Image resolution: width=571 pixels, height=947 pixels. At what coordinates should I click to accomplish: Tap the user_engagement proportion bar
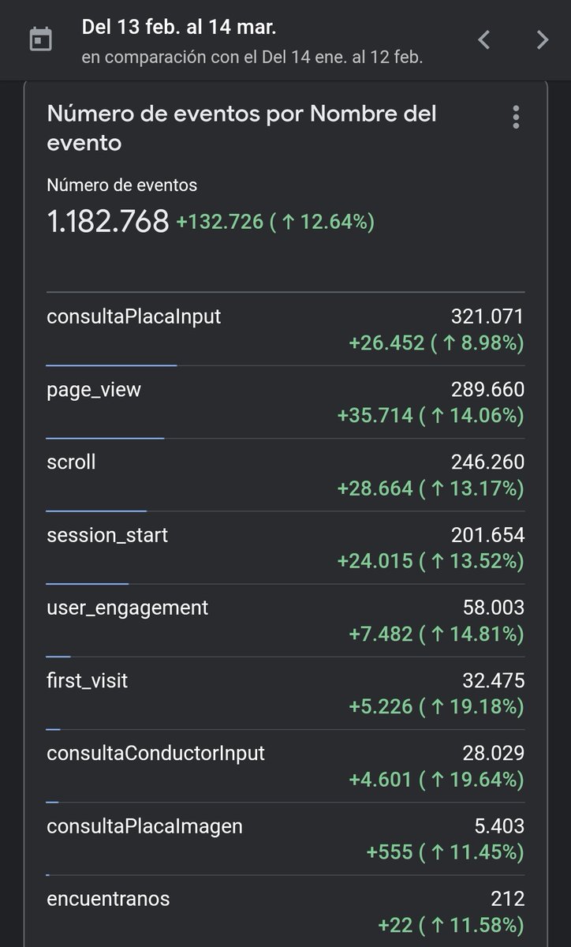point(58,657)
